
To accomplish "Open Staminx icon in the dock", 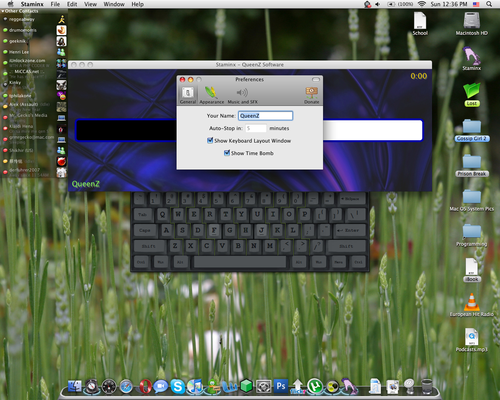I will tap(350, 386).
